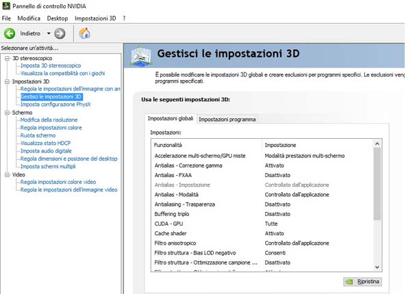This screenshot has height=294, width=411.
Task: Open the Modifica menu
Action: 29,18
